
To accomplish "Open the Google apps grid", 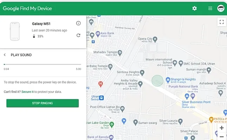I will point(210,8).
